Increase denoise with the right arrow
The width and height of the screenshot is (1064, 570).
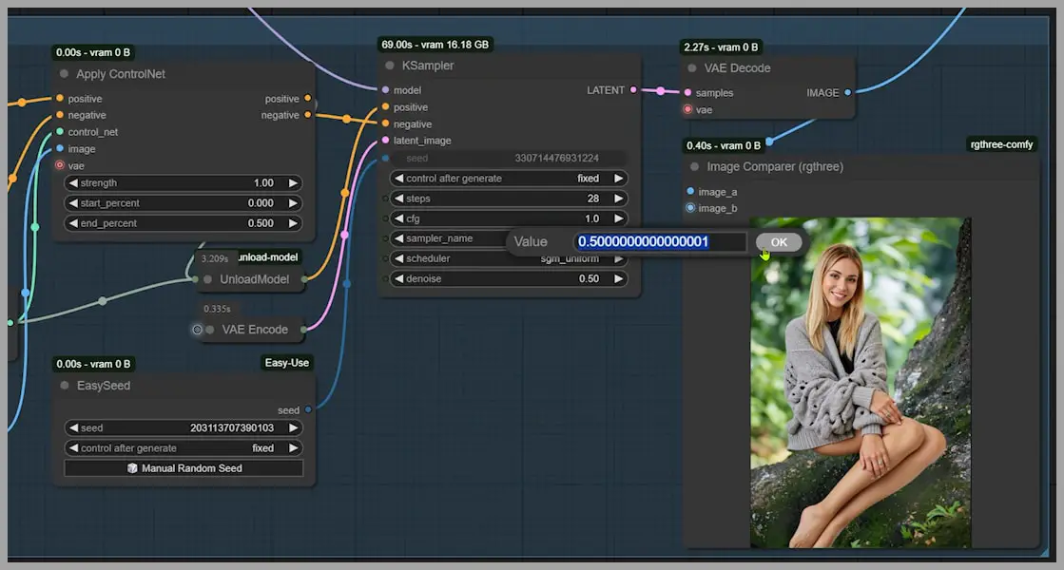click(x=618, y=278)
